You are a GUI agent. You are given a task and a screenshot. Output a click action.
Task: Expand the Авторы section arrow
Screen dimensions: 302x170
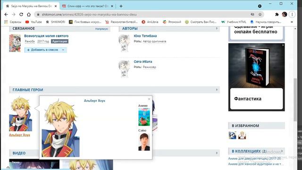tap(217, 28)
